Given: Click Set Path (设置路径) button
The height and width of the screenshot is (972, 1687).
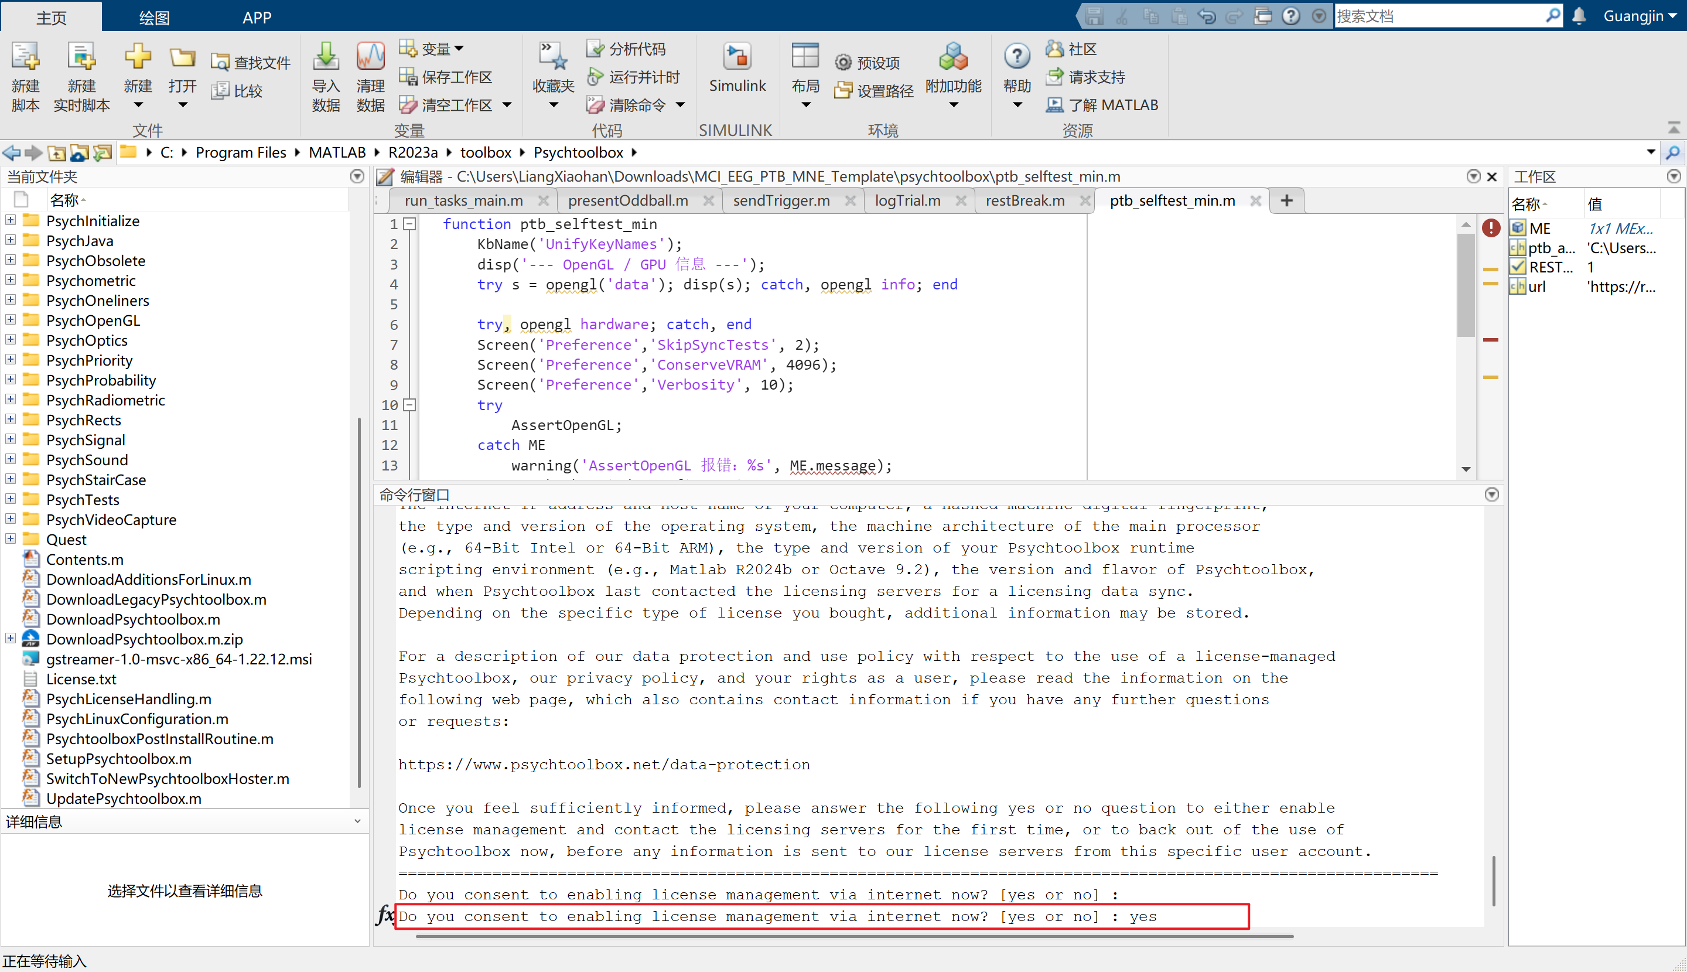Looking at the screenshot, I should 874,91.
